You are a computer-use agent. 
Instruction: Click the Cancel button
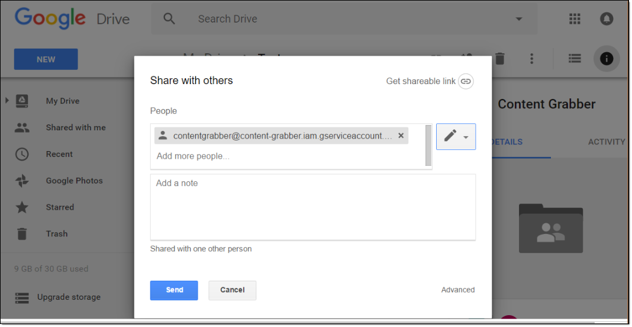click(x=232, y=290)
